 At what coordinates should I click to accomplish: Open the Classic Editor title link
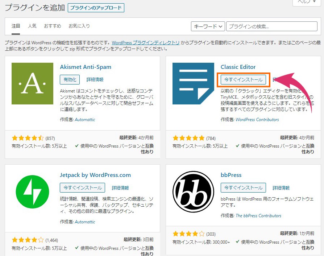click(x=238, y=67)
